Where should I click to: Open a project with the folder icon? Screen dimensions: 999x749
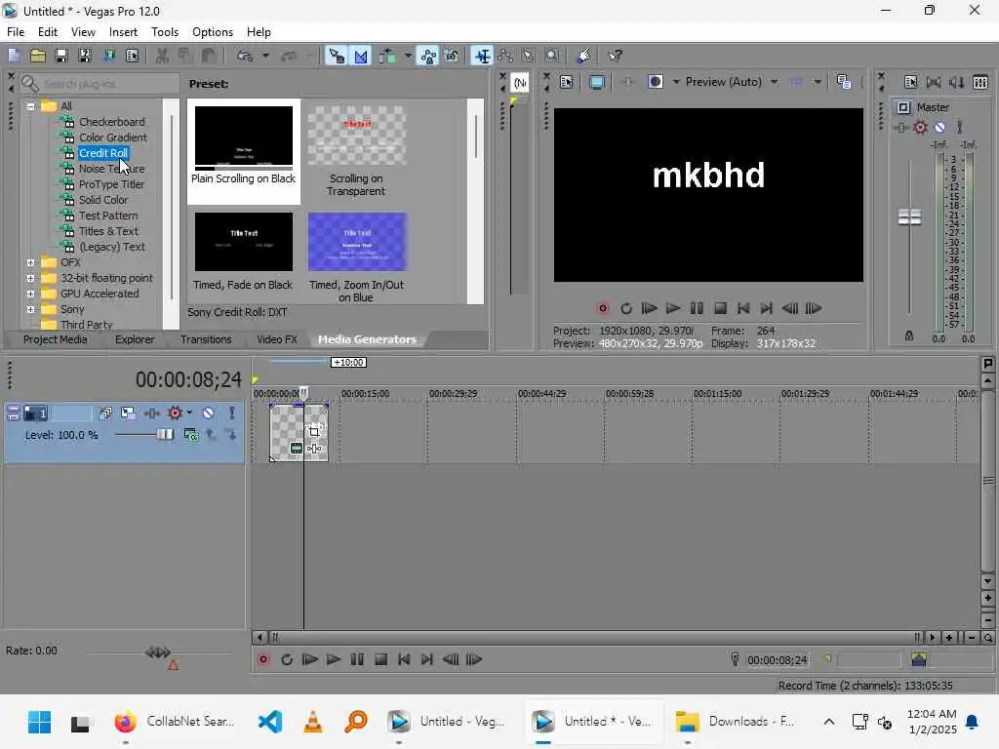(38, 56)
